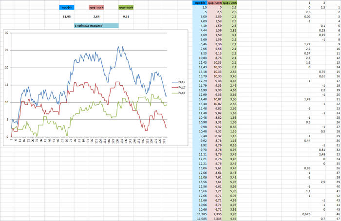Click the green cell showing 0,97
The image size is (341, 221).
[x=229, y=150]
